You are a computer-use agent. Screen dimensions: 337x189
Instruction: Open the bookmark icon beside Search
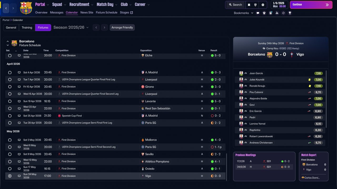pyautogui.click(x=249, y=5)
